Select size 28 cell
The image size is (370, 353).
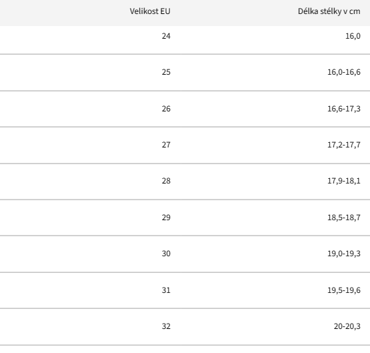pyautogui.click(x=166, y=181)
